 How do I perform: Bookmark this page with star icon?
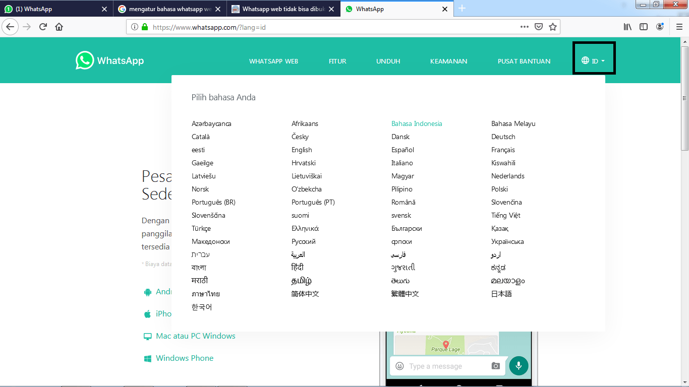point(553,27)
